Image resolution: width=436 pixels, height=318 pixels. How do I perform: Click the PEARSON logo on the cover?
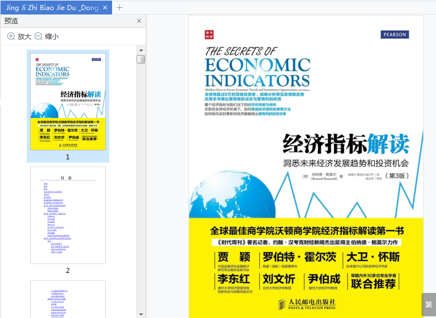[x=395, y=35]
